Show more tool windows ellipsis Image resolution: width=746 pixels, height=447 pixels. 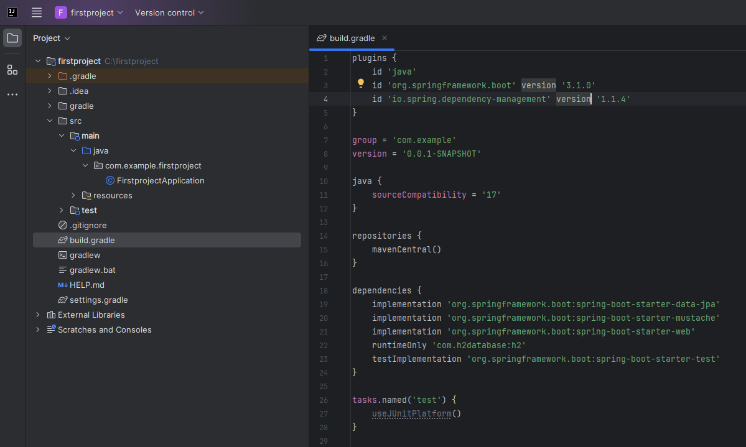tap(12, 94)
